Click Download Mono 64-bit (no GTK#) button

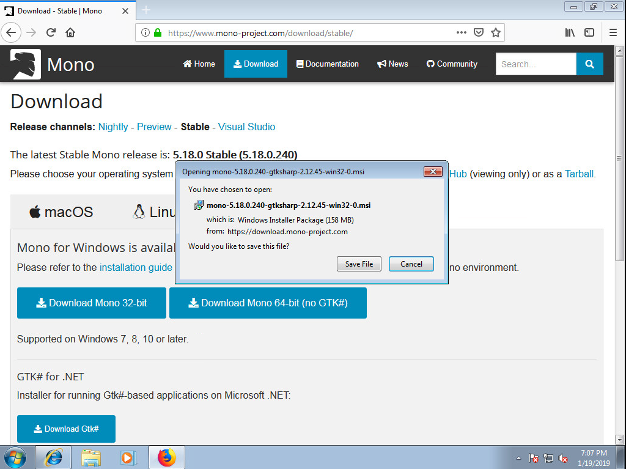point(268,303)
